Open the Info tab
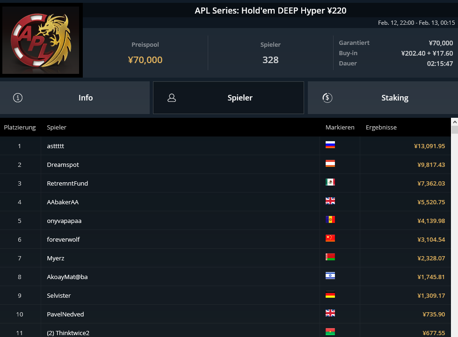The width and height of the screenshot is (458, 337). click(x=75, y=98)
